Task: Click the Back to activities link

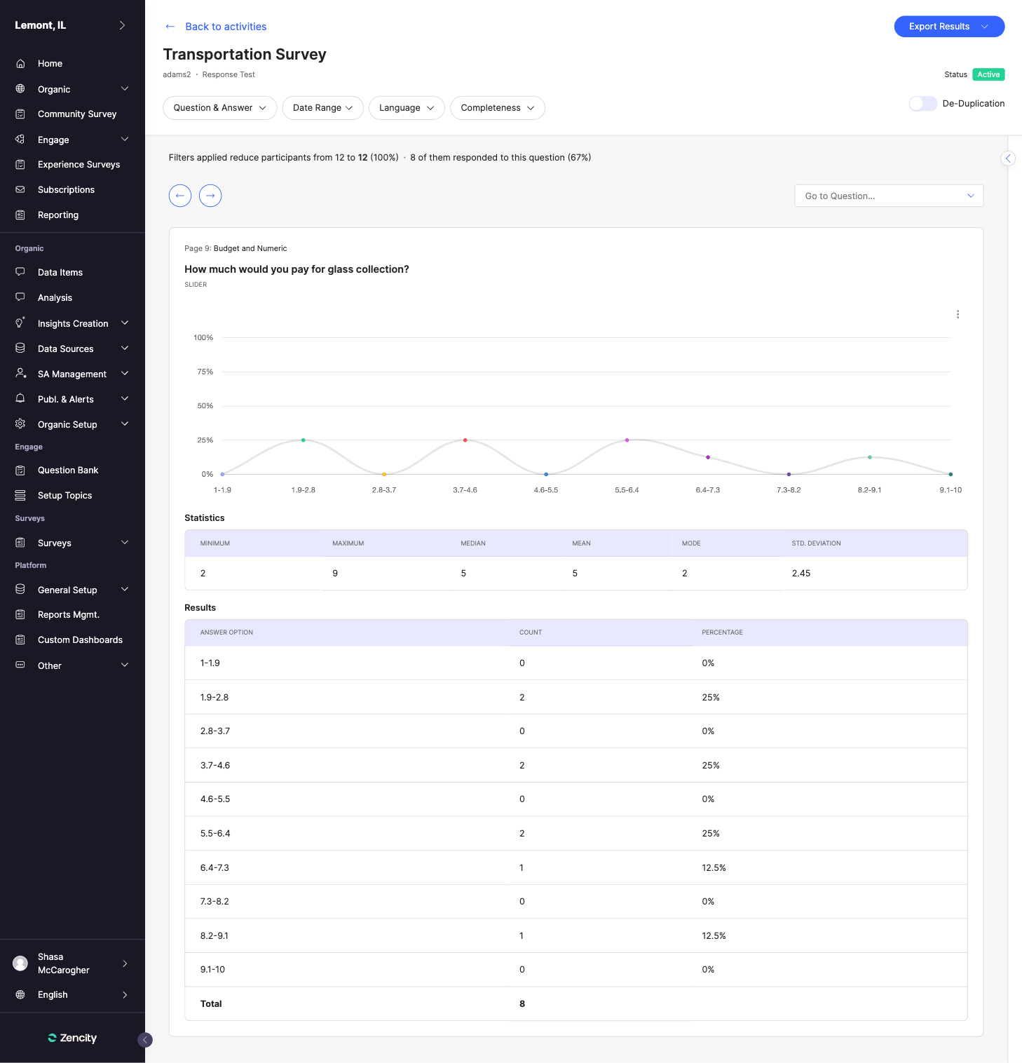Action: click(225, 27)
